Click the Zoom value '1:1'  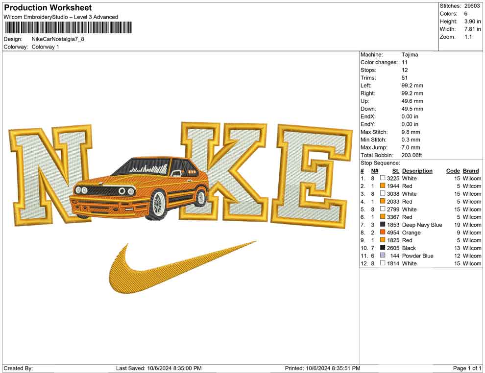point(468,37)
